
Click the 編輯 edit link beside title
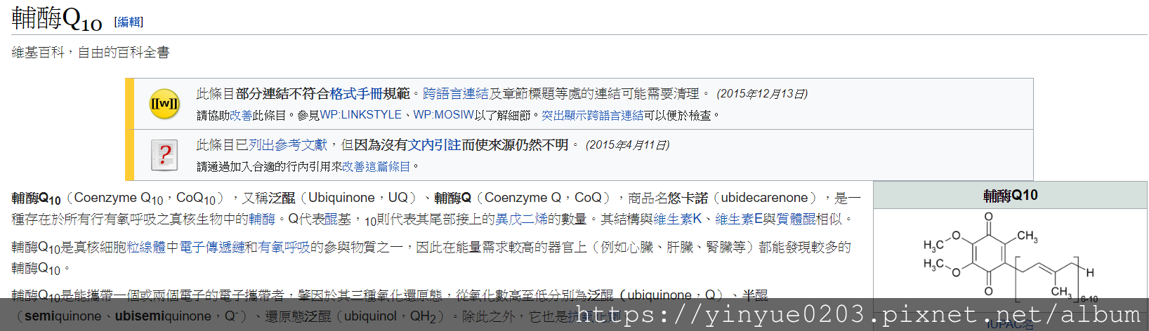tap(129, 22)
